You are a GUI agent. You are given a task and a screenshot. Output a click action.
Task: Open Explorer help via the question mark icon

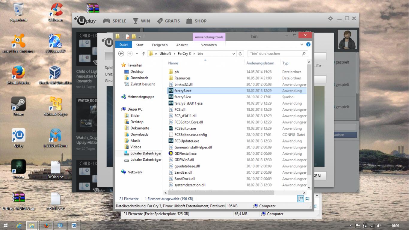(x=308, y=44)
